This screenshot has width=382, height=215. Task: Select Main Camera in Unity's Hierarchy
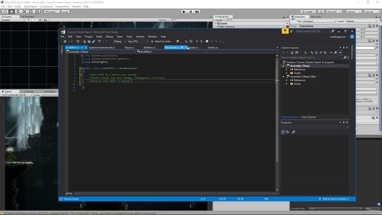227,26
